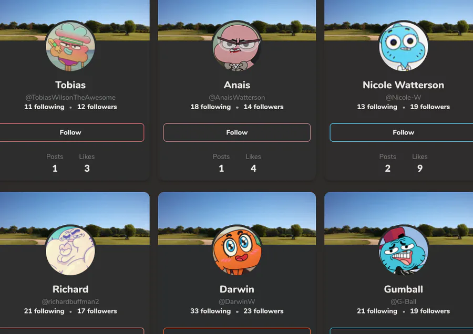Open Gumball's profile avatar
This screenshot has height=334, width=473.
click(x=403, y=250)
